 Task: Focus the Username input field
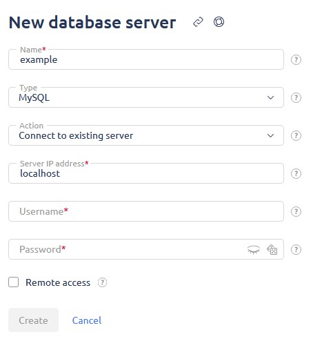[x=146, y=211]
